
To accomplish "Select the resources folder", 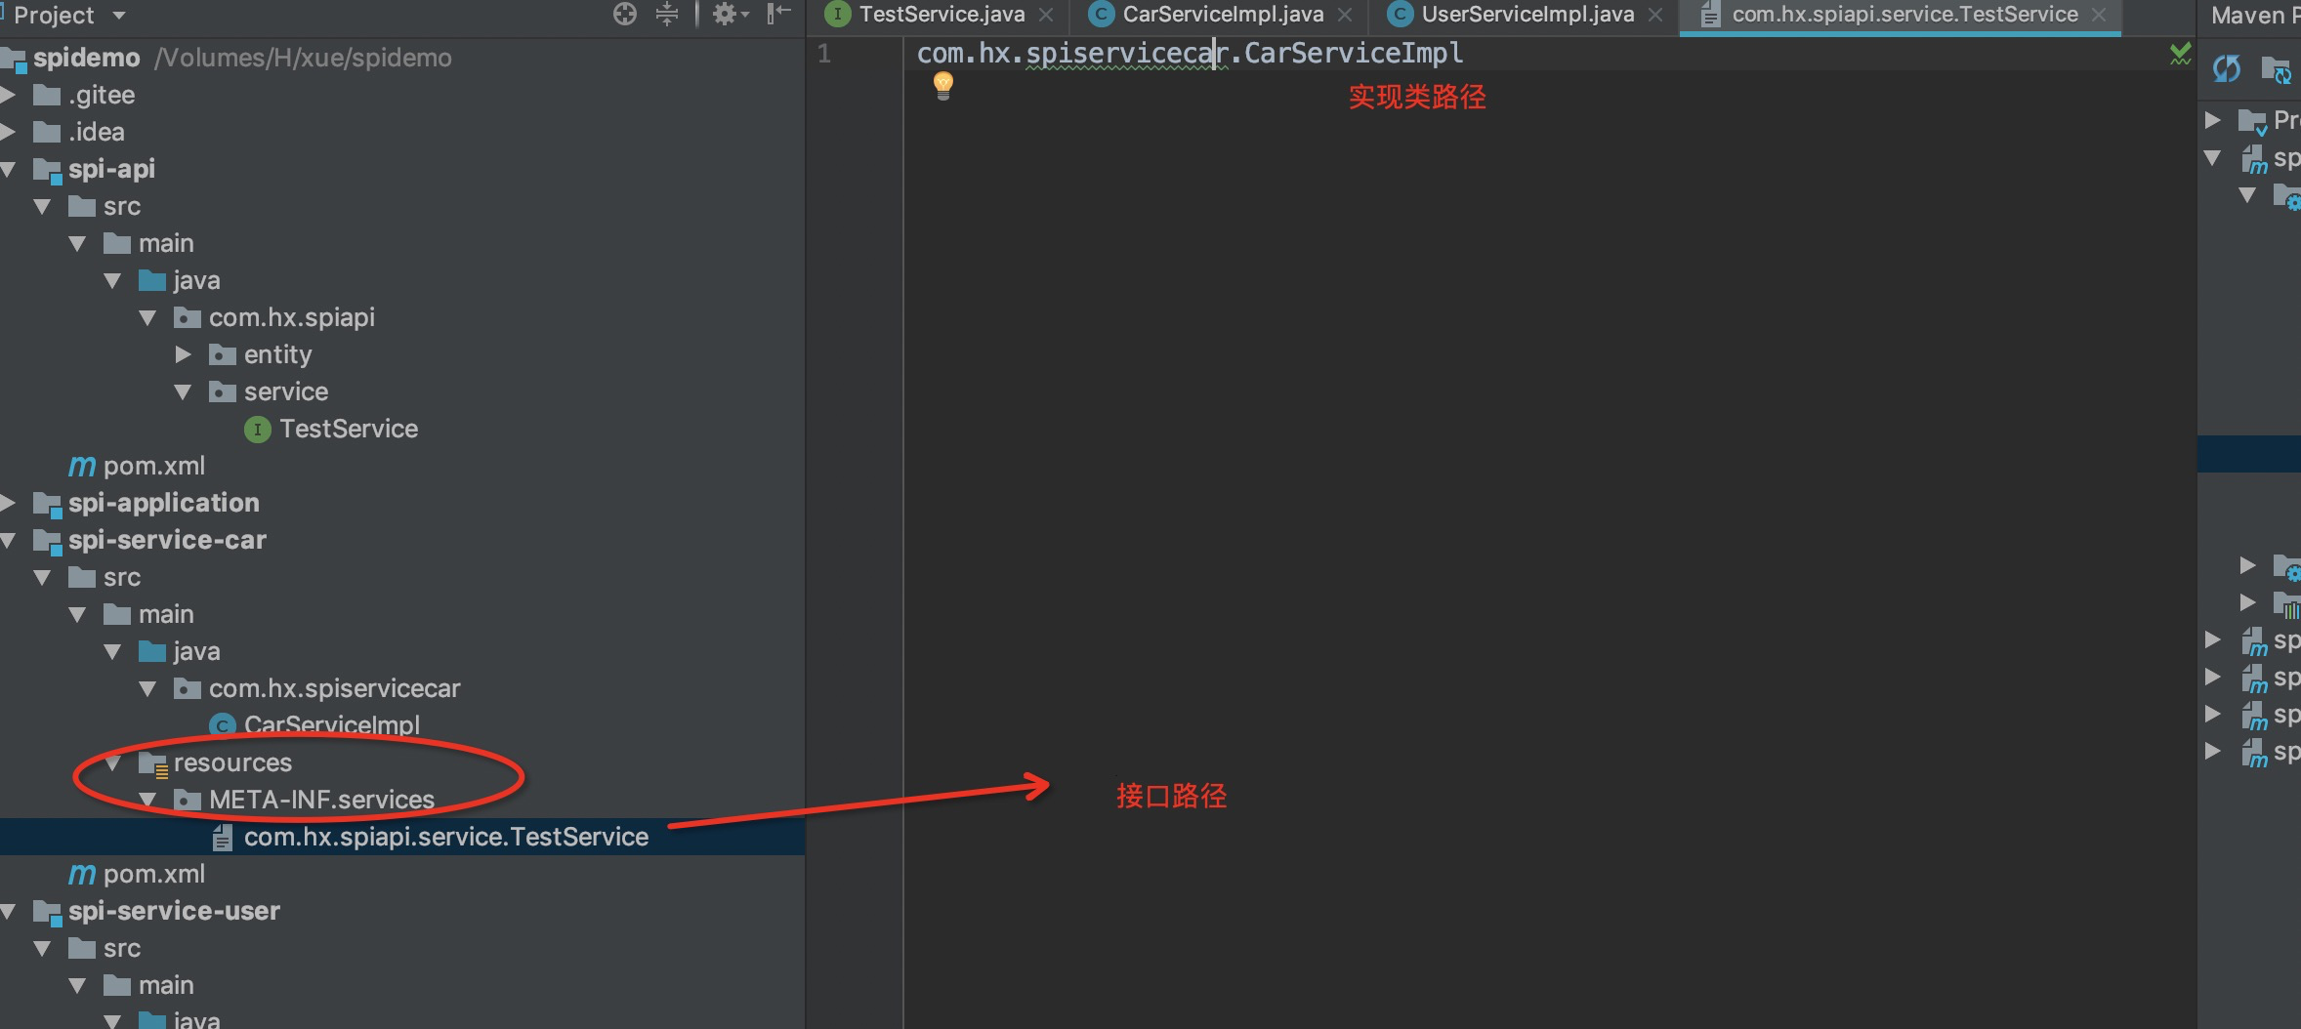I will [x=232, y=762].
